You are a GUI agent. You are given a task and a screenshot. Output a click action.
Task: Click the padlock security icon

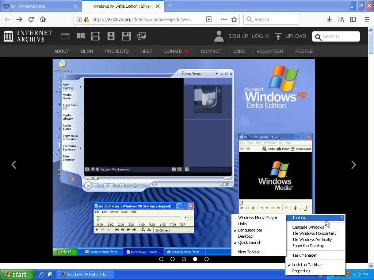(x=87, y=19)
